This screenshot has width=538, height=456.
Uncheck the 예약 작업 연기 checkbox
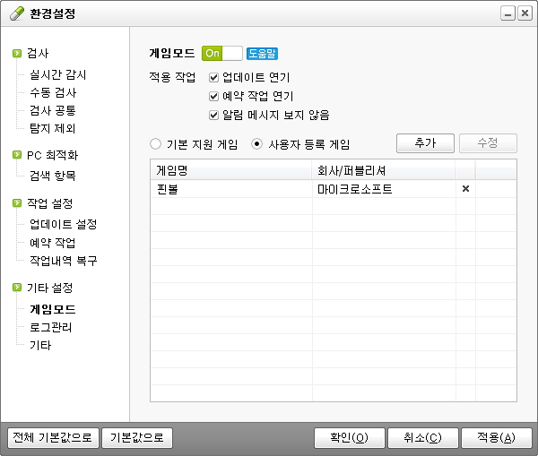point(213,96)
